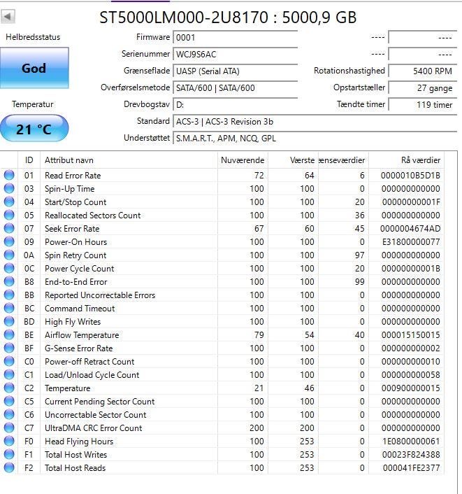Select raw value 000041FE2377
The width and height of the screenshot is (462, 494).
pos(412,468)
